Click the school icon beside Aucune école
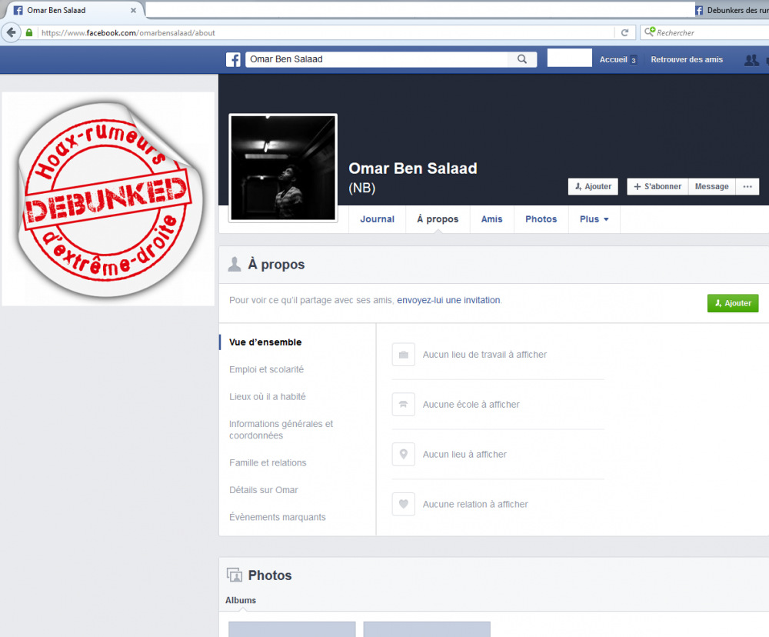The image size is (769, 637). pyautogui.click(x=403, y=405)
